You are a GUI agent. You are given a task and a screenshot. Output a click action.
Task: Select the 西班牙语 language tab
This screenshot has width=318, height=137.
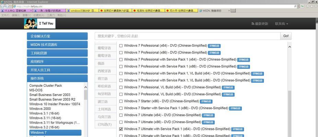[106, 71]
